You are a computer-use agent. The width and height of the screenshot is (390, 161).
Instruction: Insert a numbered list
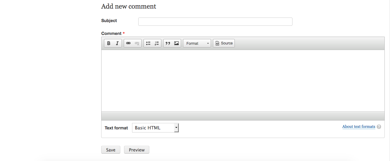coord(157,43)
